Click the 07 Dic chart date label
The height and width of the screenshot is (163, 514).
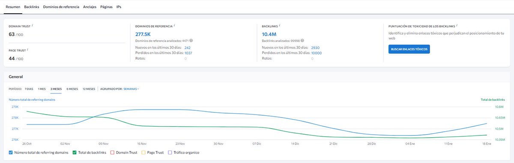pos(257,144)
